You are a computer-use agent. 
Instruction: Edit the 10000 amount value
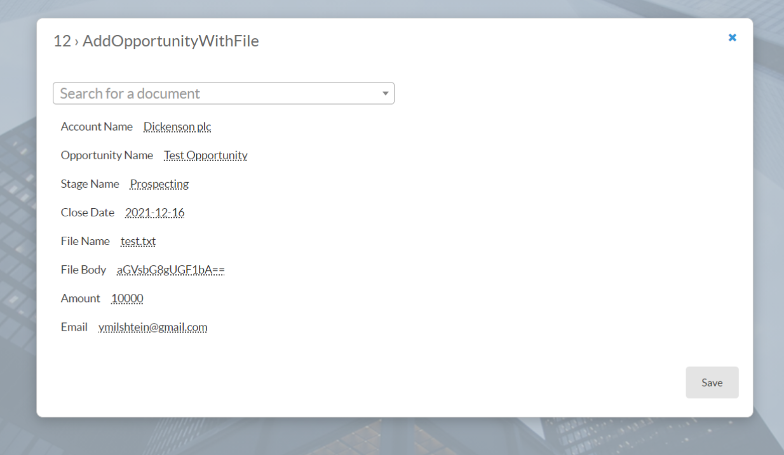coord(127,298)
